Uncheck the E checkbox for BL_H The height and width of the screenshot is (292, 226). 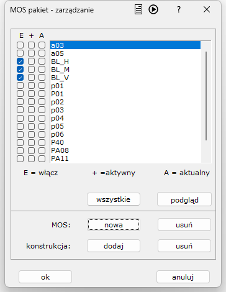pyautogui.click(x=20, y=62)
